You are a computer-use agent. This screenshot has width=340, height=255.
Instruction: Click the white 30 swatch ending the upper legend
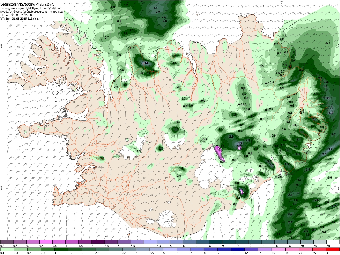pos(333,242)
